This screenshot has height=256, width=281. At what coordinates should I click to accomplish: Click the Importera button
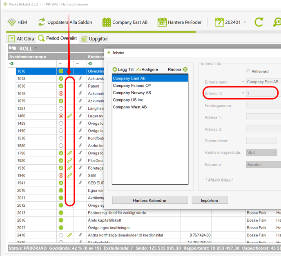pos(210,201)
